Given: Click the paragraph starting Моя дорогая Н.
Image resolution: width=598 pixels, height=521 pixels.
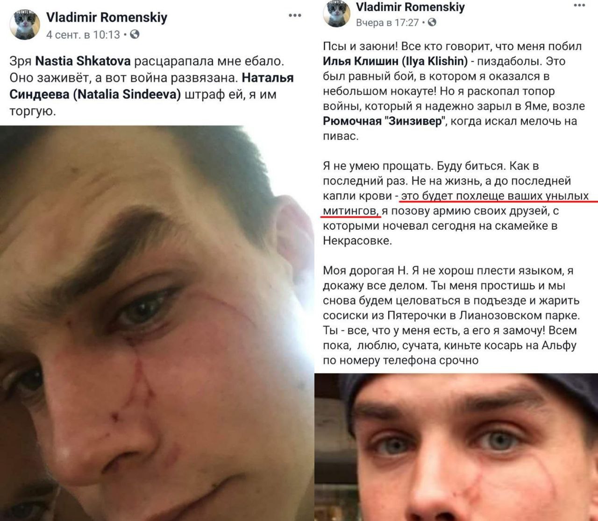Looking at the screenshot, I should click(451, 315).
